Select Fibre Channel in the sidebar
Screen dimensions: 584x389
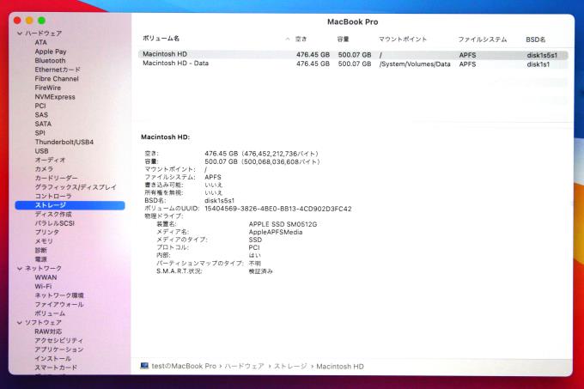(57, 78)
